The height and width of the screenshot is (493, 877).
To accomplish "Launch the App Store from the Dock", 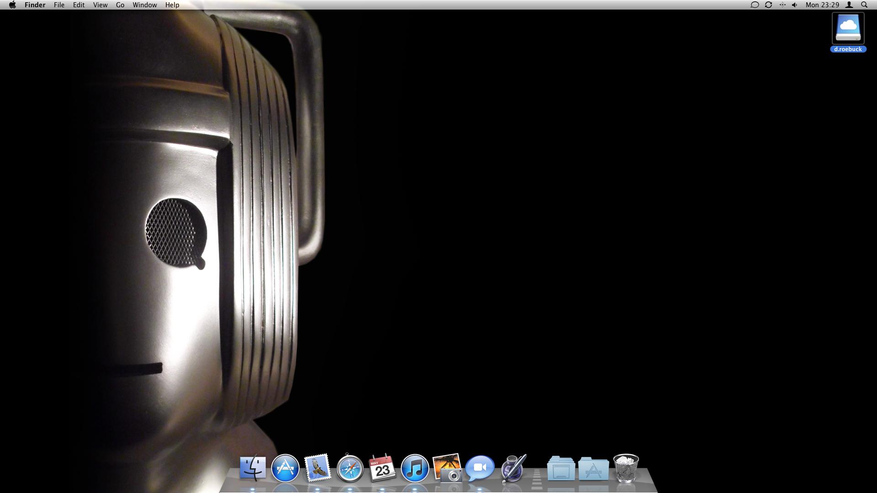I will 285,468.
